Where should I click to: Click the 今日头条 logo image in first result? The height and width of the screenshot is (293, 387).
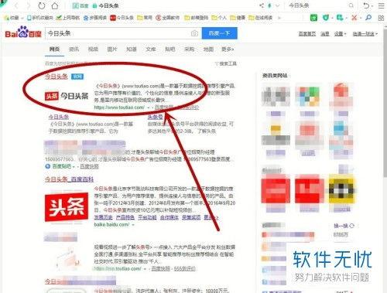point(67,96)
